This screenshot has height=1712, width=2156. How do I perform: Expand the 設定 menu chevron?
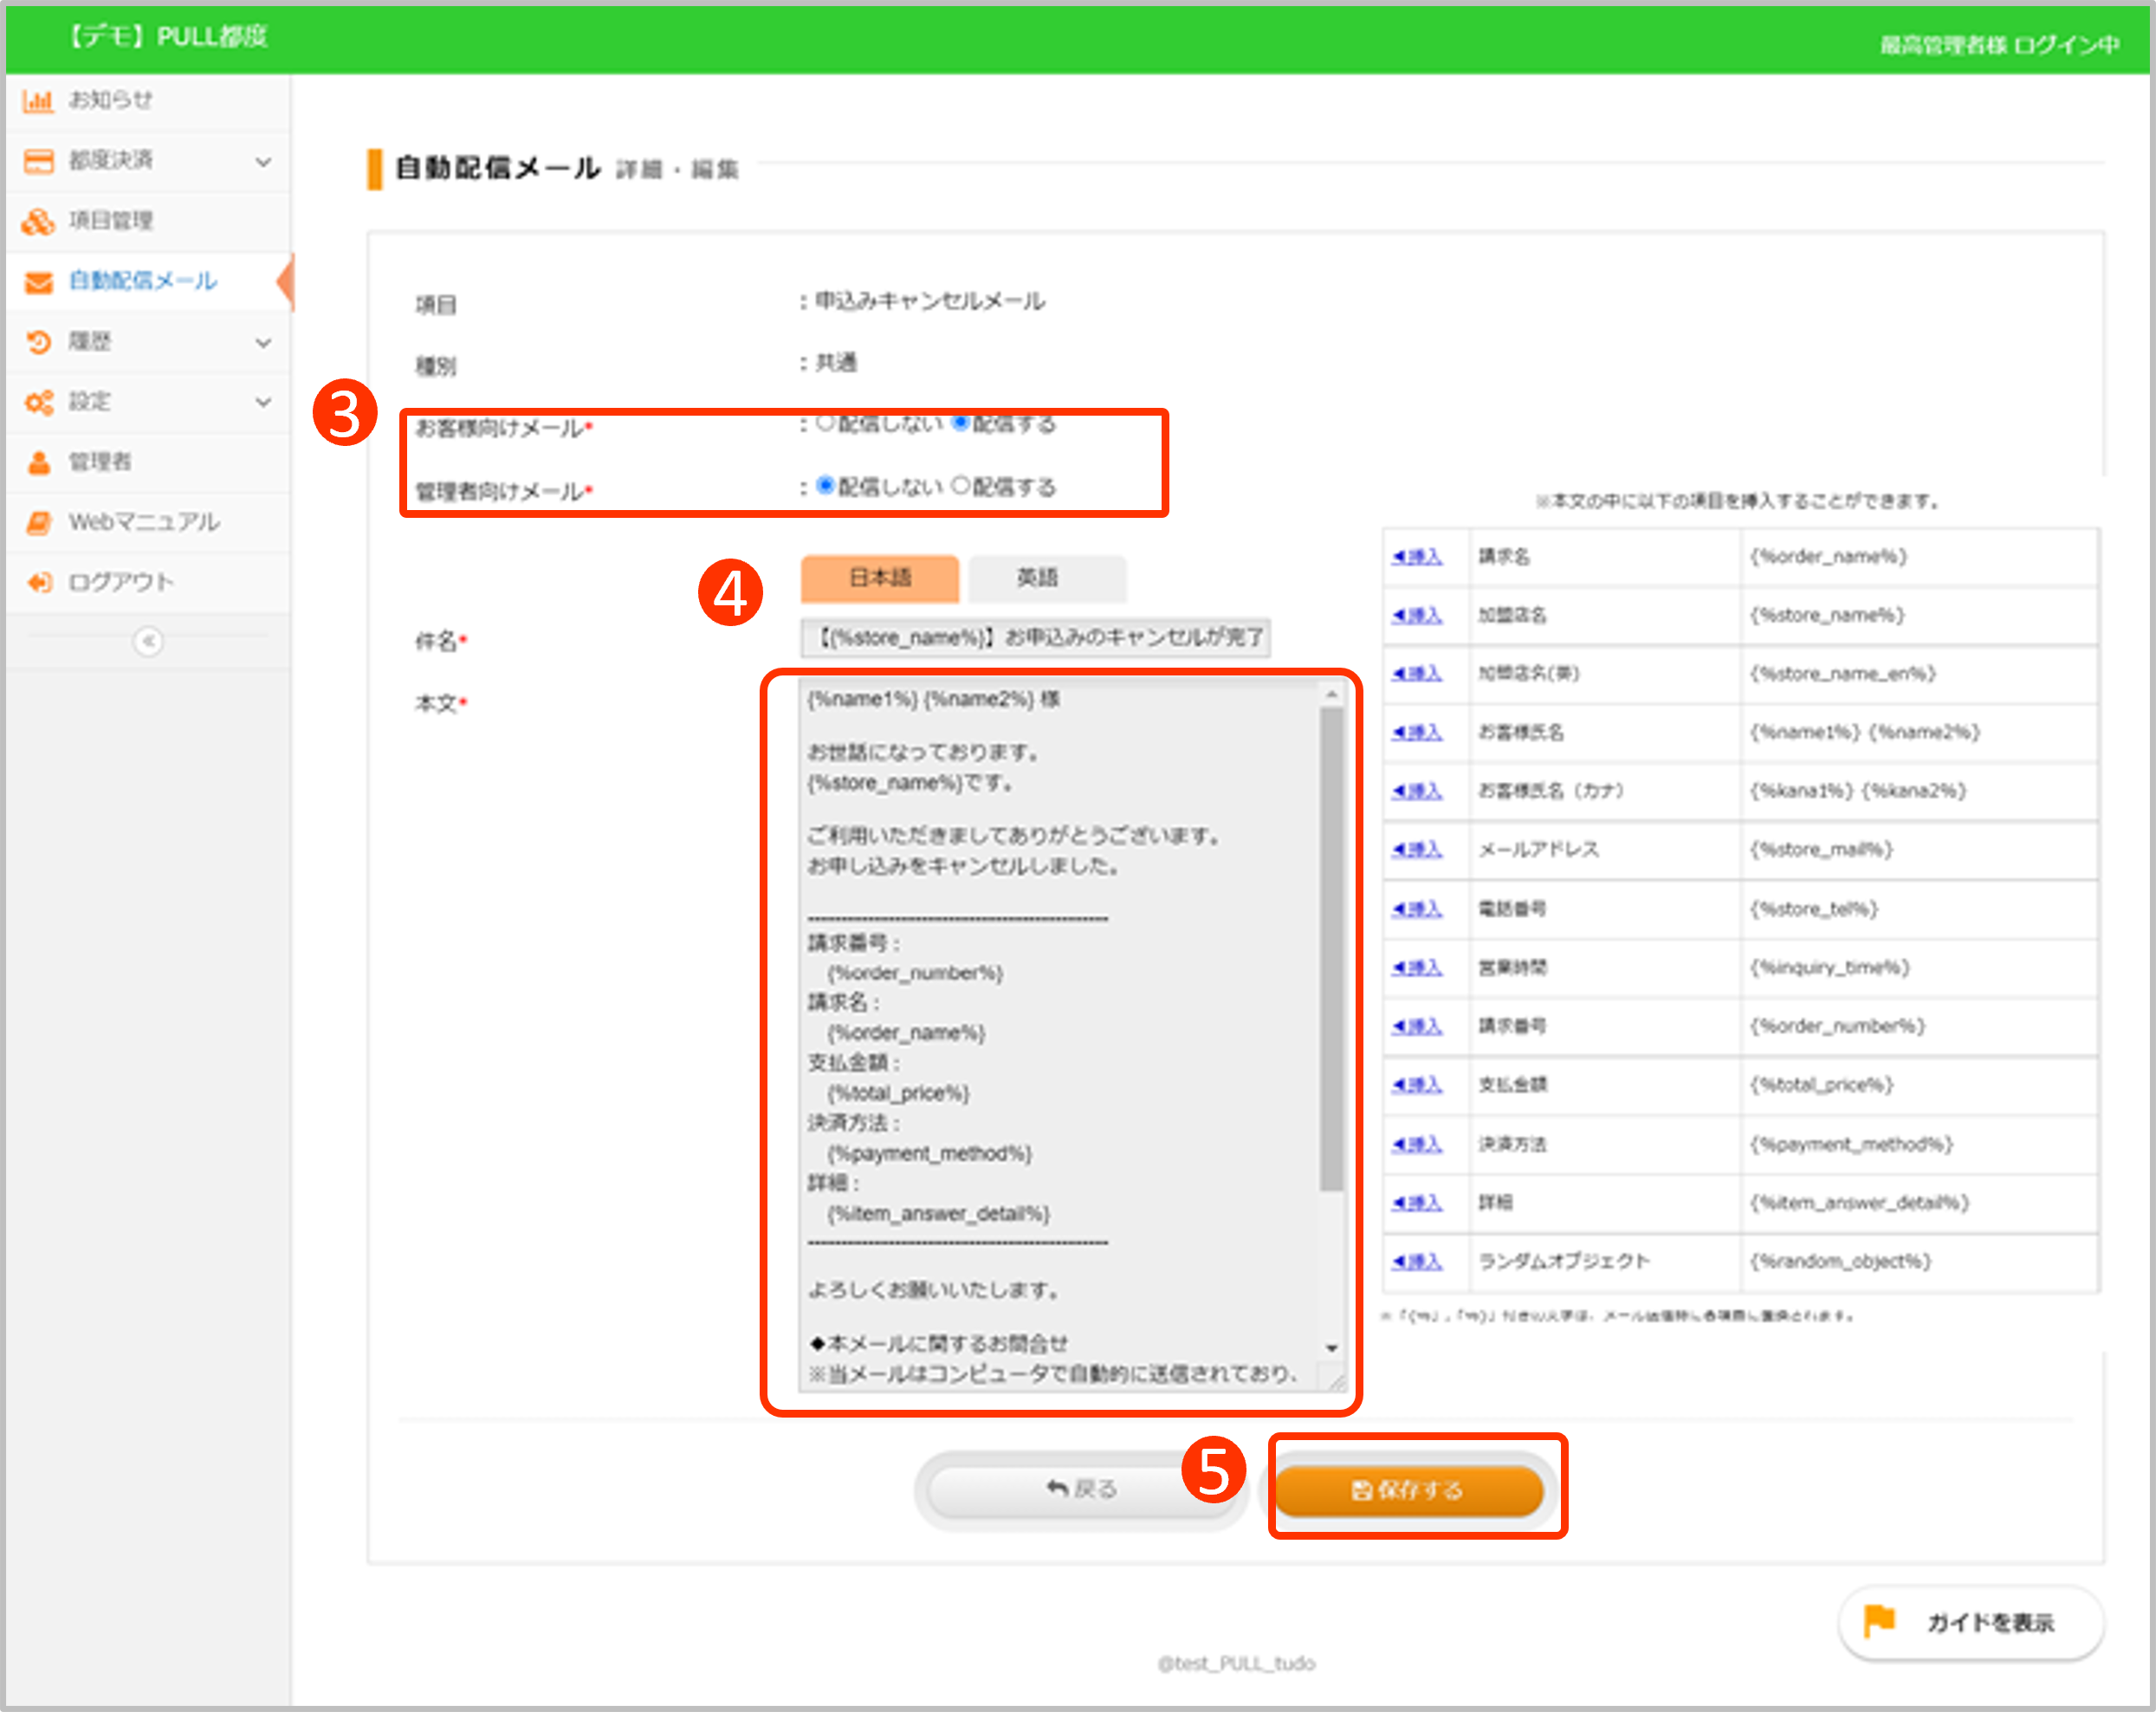coord(263,402)
